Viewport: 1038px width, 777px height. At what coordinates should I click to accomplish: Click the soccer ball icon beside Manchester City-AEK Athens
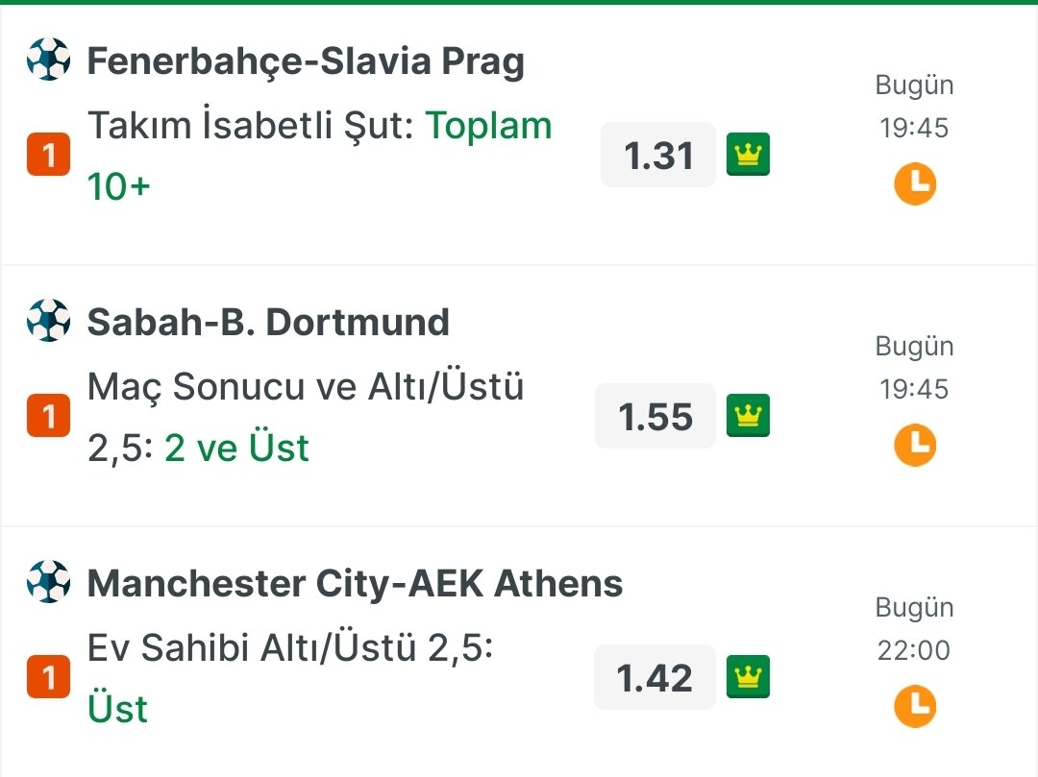(48, 582)
